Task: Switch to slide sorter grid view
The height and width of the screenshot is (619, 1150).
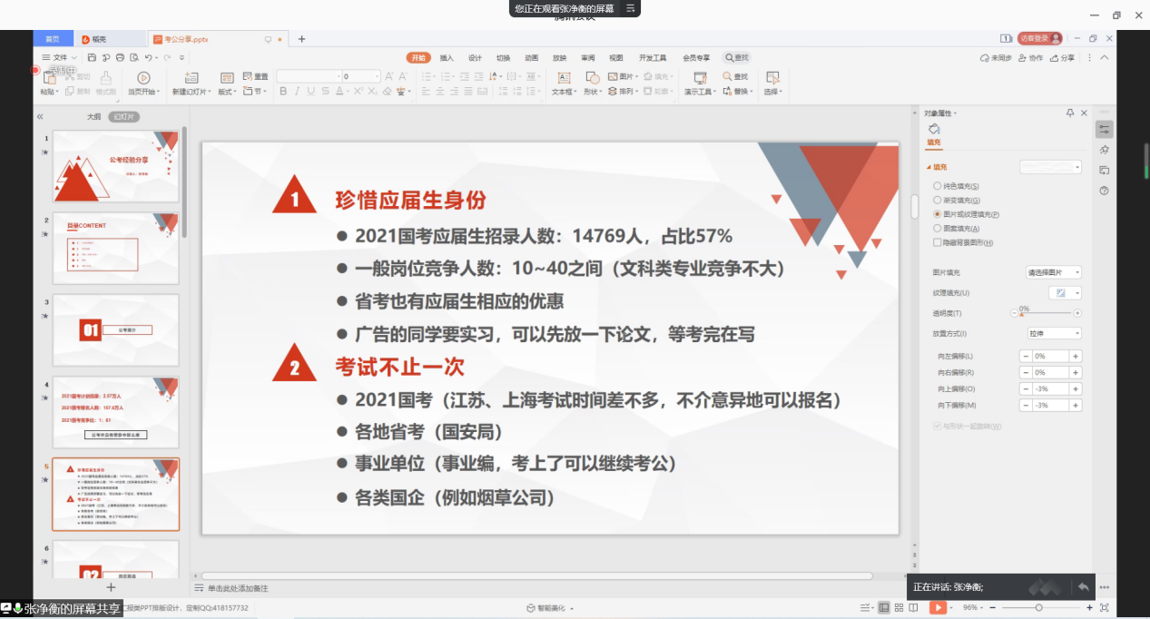Action: pos(901,608)
